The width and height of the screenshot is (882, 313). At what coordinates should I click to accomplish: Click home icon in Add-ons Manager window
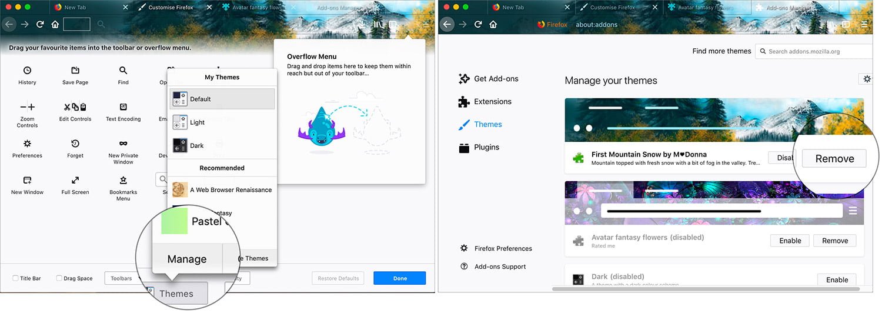tap(493, 24)
